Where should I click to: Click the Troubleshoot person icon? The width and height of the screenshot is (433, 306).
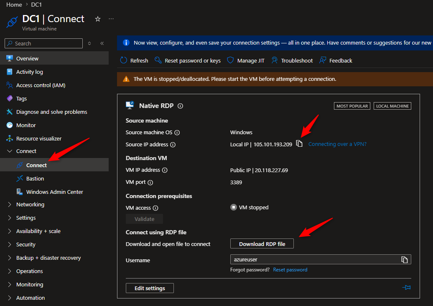click(x=274, y=60)
